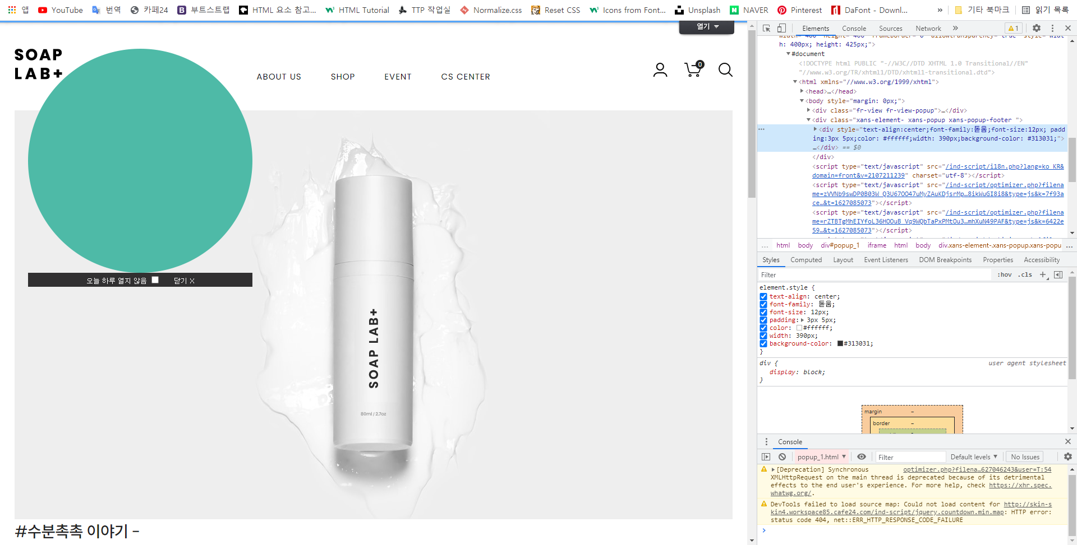Click the warnings count badge
The image size is (1077, 545).
tap(1013, 28)
